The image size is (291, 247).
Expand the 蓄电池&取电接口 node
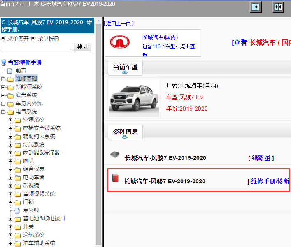[10, 219]
